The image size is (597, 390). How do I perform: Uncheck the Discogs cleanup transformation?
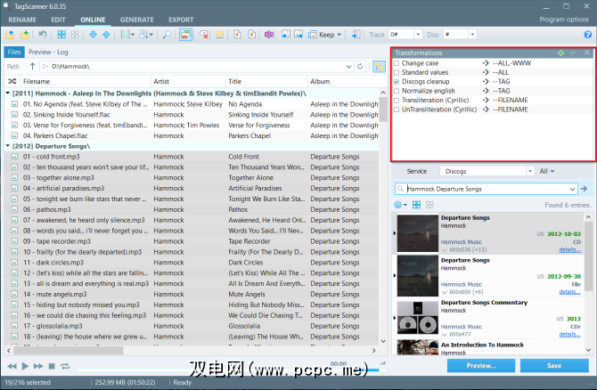(397, 81)
